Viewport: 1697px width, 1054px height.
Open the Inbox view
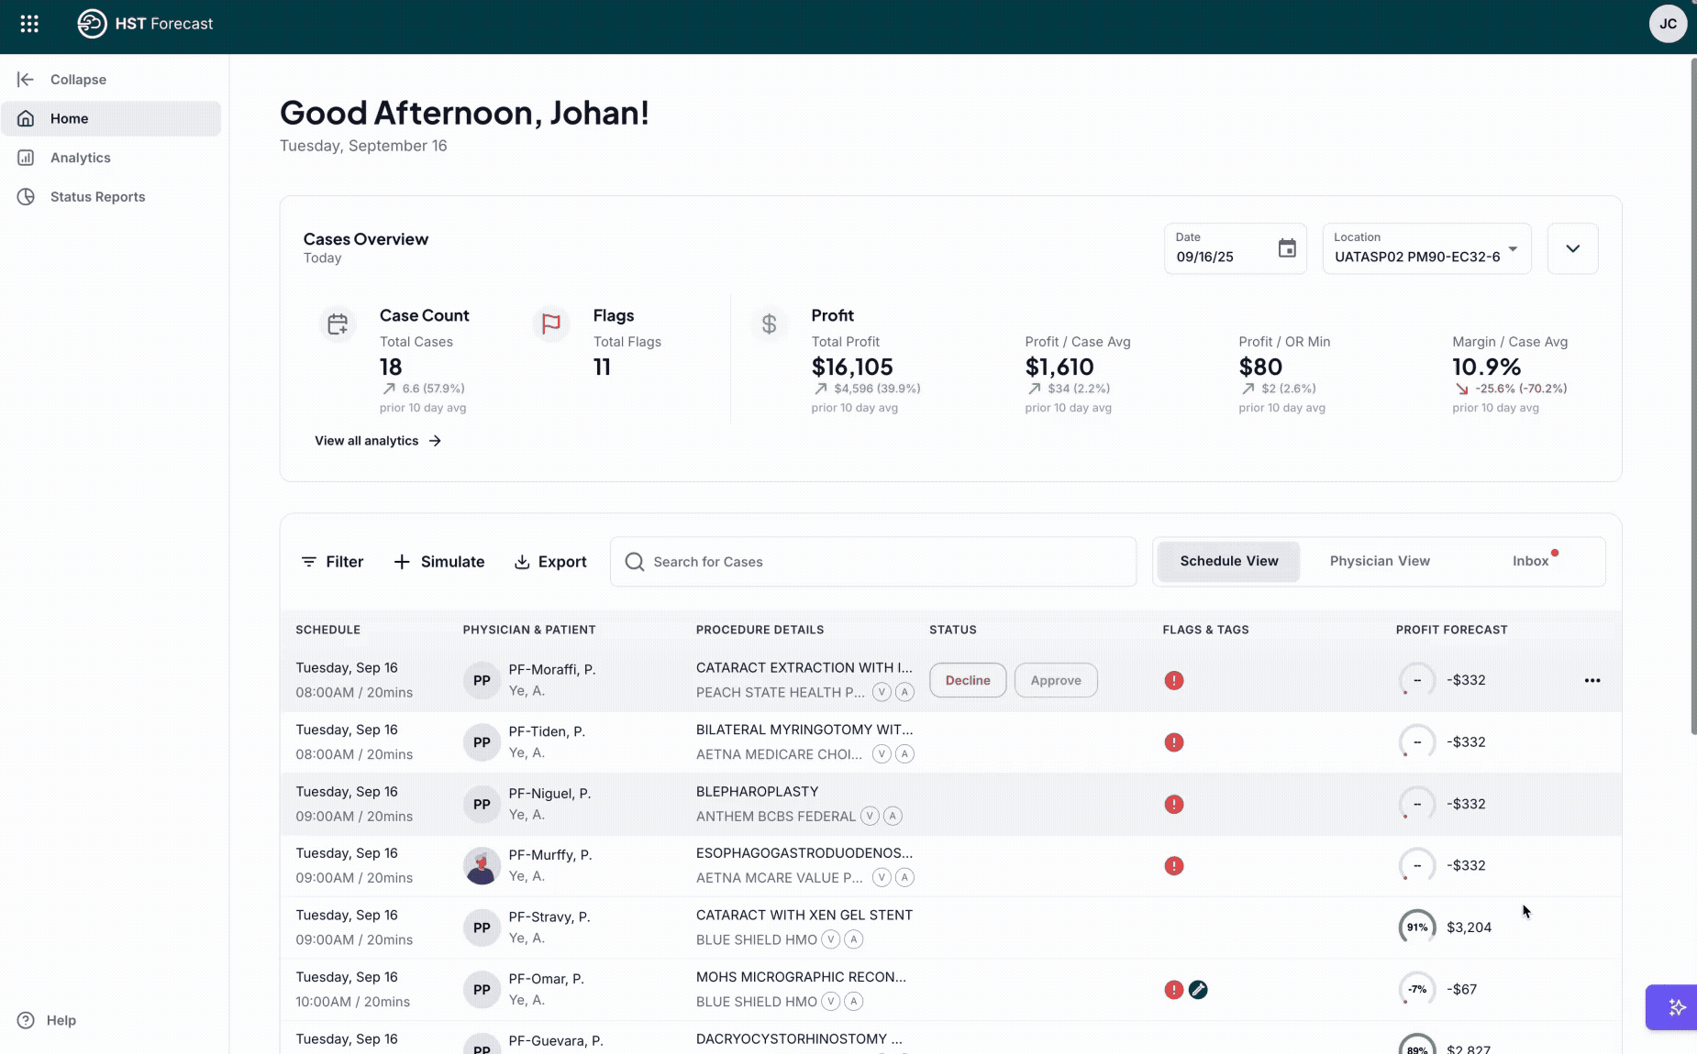click(x=1529, y=561)
